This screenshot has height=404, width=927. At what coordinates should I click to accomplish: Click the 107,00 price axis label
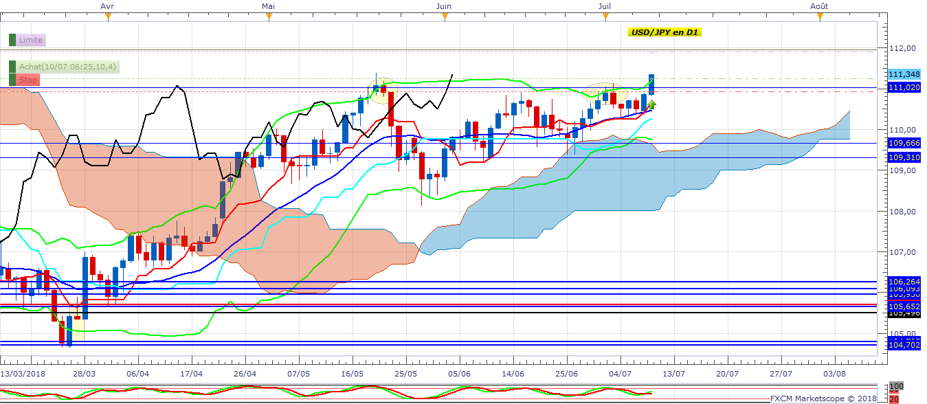pos(902,252)
